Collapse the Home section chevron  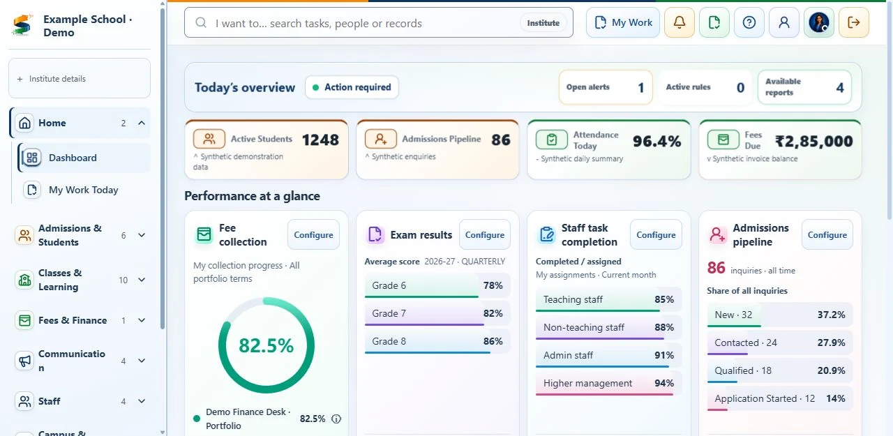pyautogui.click(x=142, y=123)
